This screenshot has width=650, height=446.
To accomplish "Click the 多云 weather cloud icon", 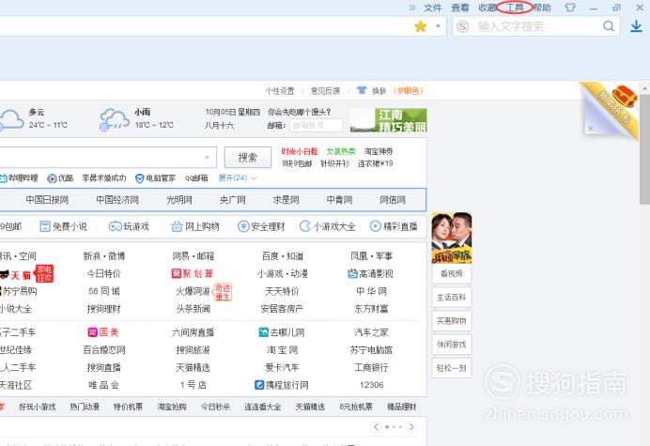I will [x=11, y=120].
